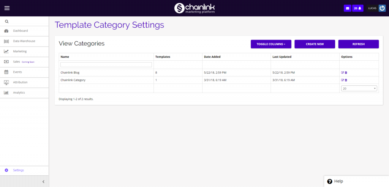The width and height of the screenshot is (389, 187).
Task: Click the Refresh button
Action: tap(359, 44)
